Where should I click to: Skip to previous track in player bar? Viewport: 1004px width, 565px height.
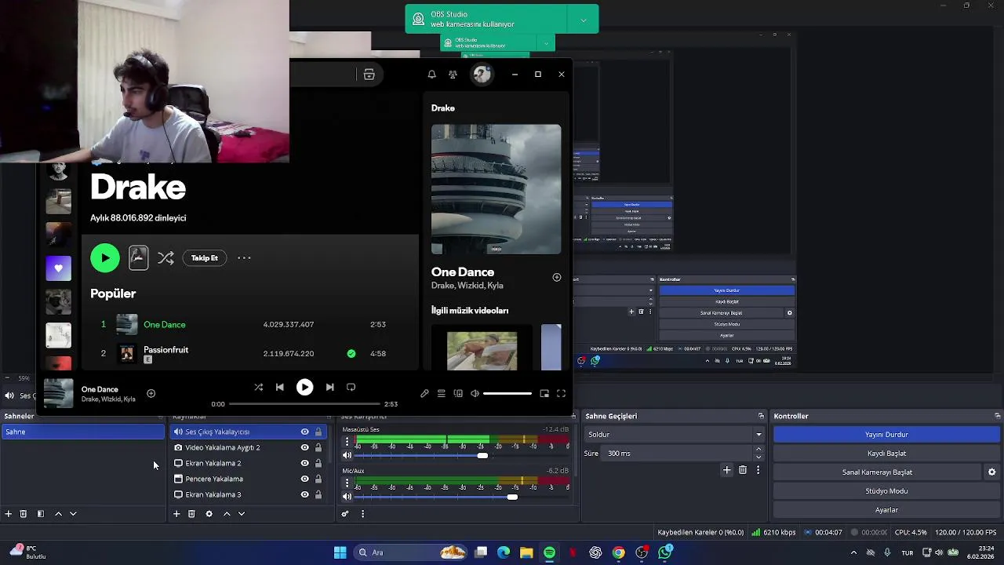click(x=279, y=387)
